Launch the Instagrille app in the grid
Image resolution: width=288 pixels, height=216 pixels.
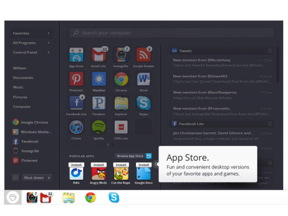[x=122, y=54]
